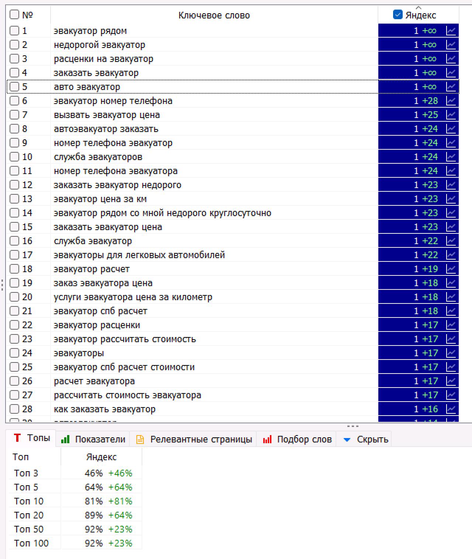
Task: Toggle the select-all checkbox in № header
Action: (x=14, y=15)
